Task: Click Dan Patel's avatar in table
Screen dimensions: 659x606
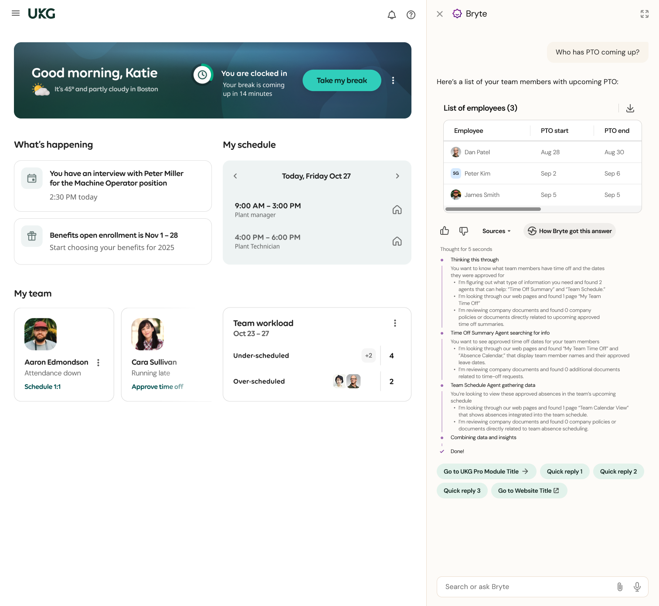Action: tap(456, 152)
